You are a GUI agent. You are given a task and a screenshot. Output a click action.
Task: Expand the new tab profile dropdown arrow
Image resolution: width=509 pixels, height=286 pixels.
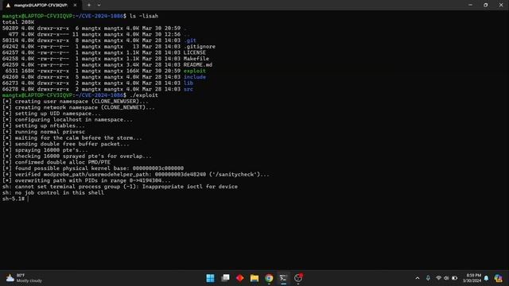(99, 6)
